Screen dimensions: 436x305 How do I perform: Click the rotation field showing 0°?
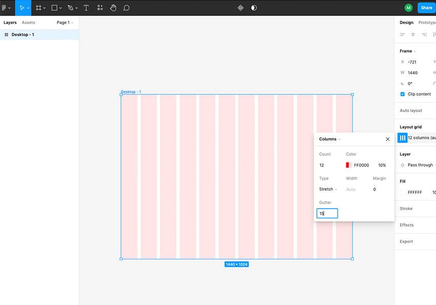tap(410, 84)
